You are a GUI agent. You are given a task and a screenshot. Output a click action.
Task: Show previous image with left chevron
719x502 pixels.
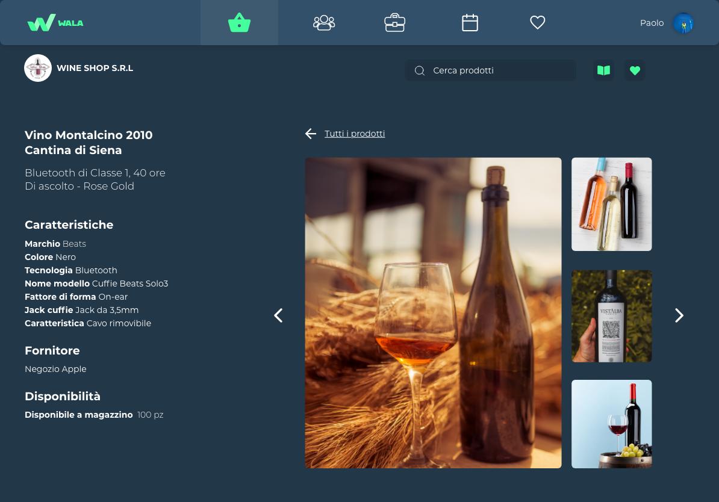click(278, 315)
